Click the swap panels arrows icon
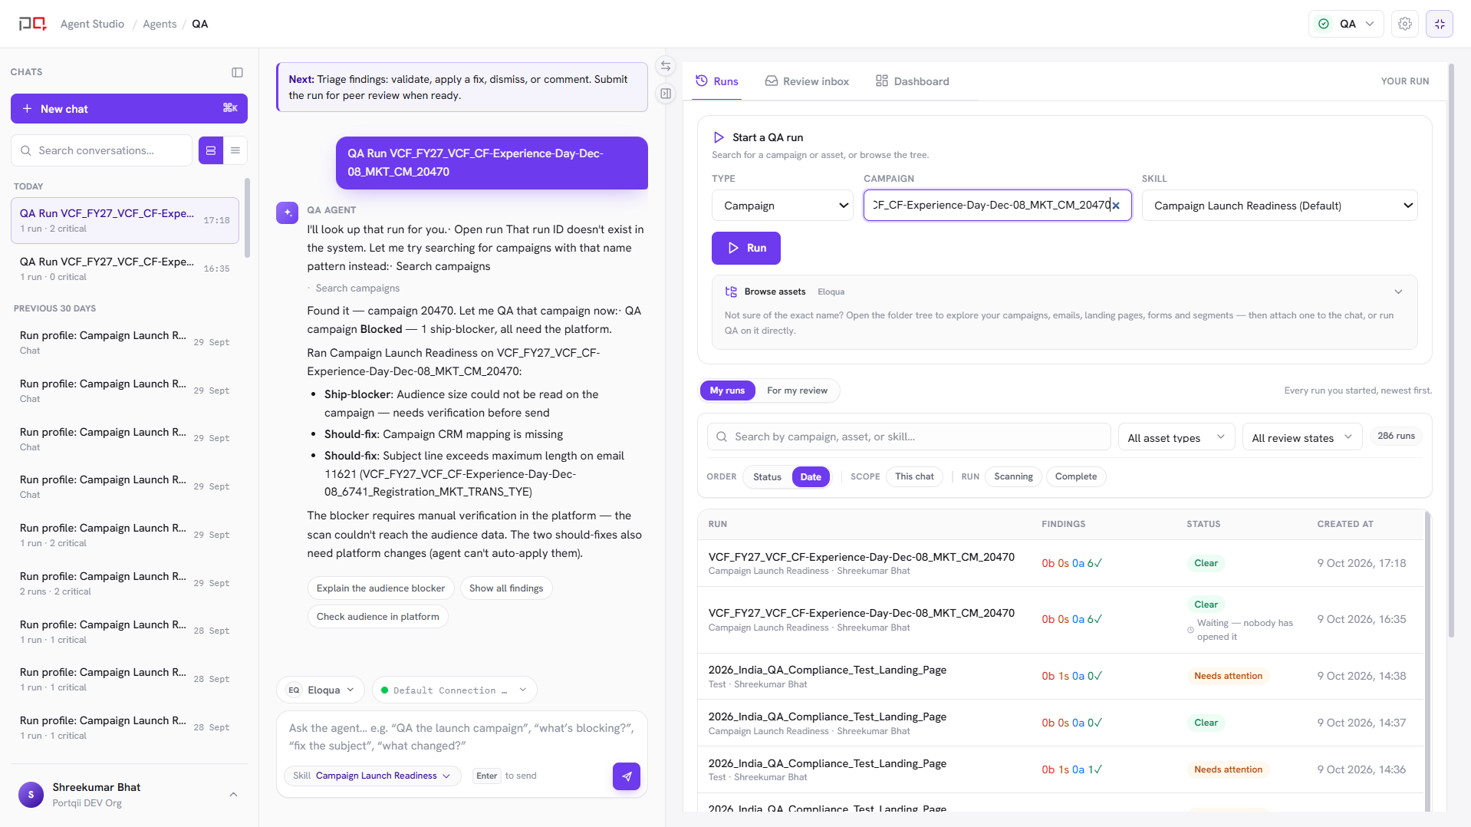 [666, 67]
